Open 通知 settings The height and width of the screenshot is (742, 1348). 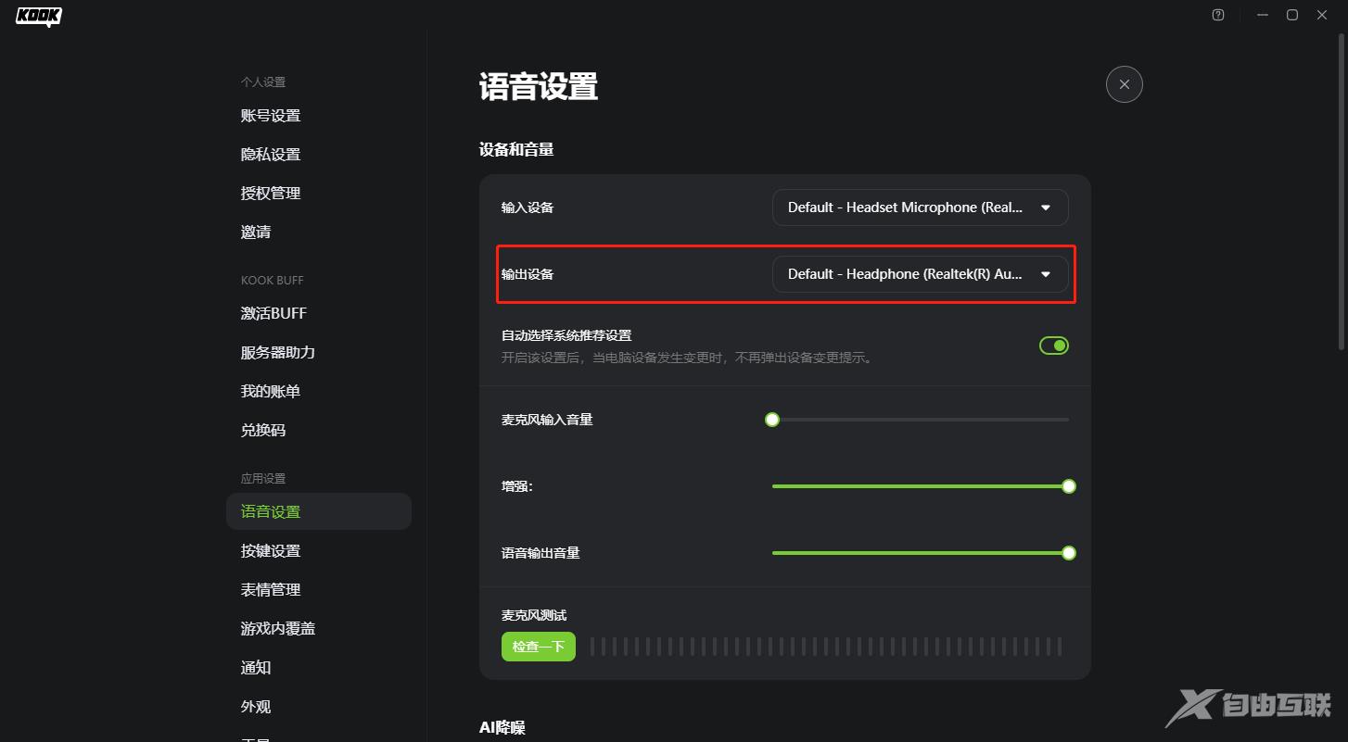256,668
